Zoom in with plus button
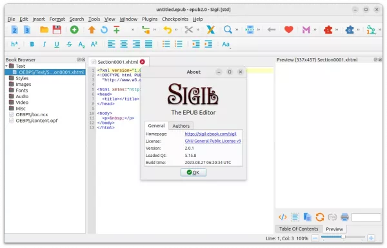The image size is (387, 248). tap(371, 238)
